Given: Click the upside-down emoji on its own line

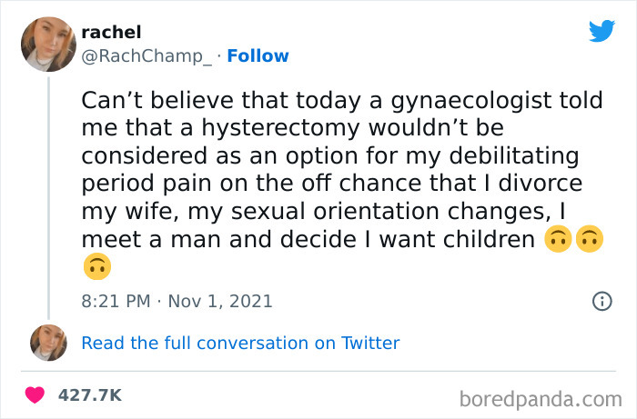Looking at the screenshot, I should pos(96,266).
